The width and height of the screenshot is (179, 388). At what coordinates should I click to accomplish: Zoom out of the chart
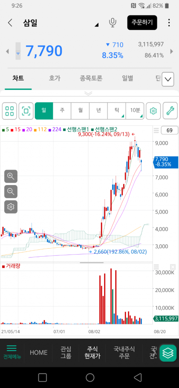coord(11,191)
